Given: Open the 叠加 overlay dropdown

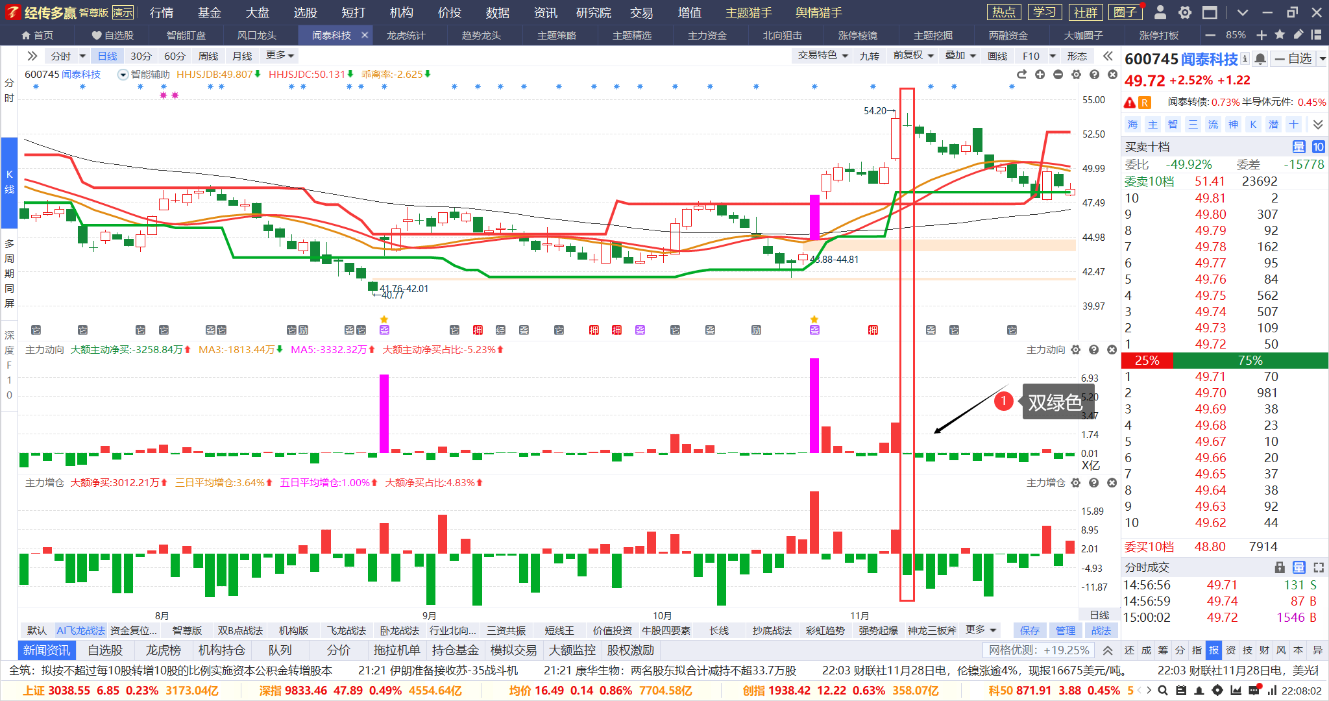Looking at the screenshot, I should point(961,56).
